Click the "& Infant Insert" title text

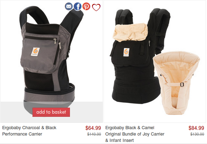coord(119,140)
